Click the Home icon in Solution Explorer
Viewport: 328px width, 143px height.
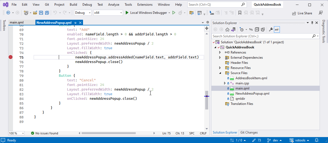click(227, 29)
